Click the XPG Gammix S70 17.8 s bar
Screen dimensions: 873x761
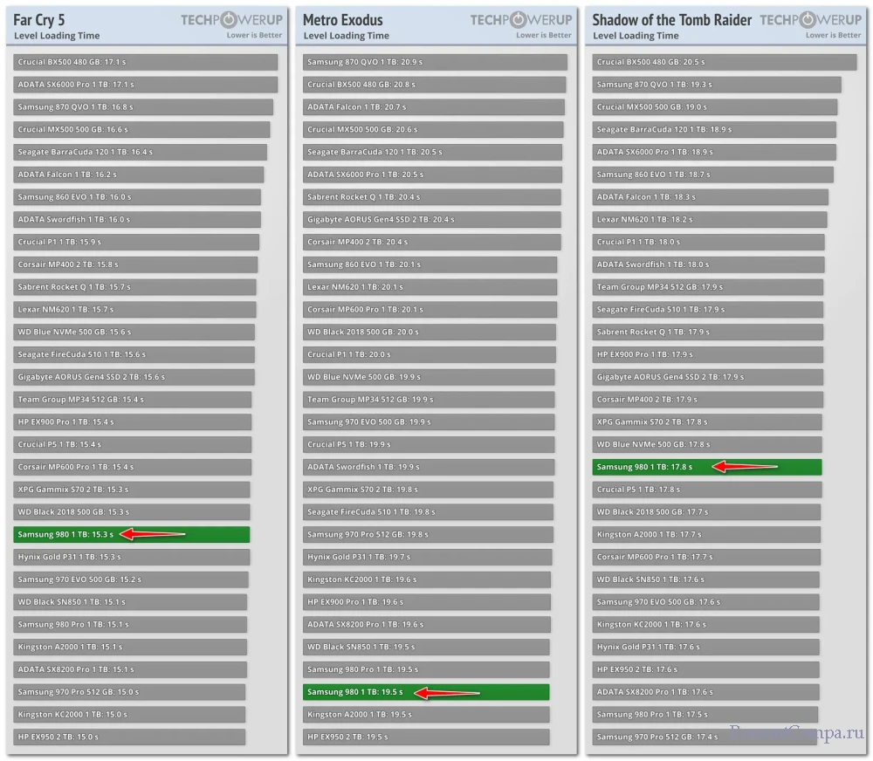coord(707,422)
